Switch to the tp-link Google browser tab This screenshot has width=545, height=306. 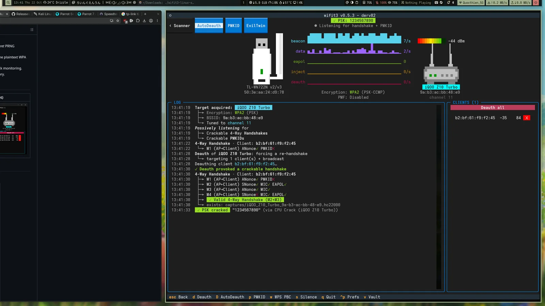pos(130,14)
